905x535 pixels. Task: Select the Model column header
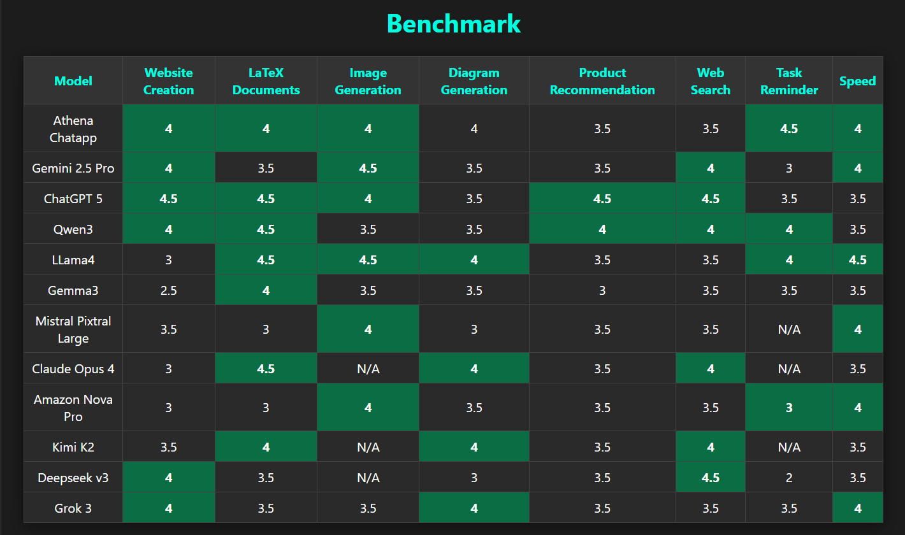click(x=73, y=81)
